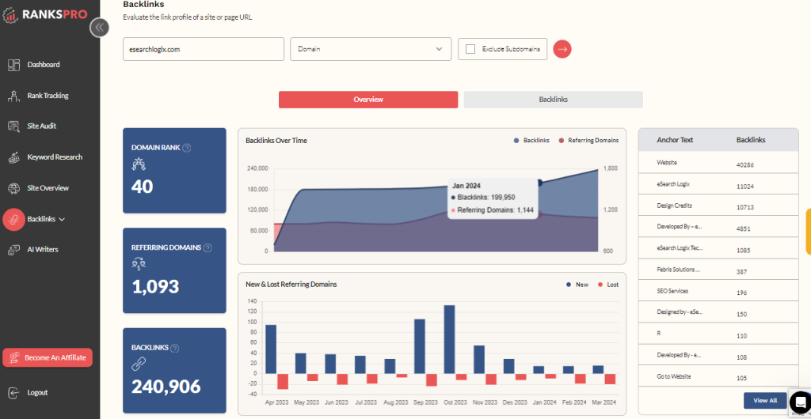Open the Domain scope dropdown
The height and width of the screenshot is (419, 811).
(x=371, y=49)
